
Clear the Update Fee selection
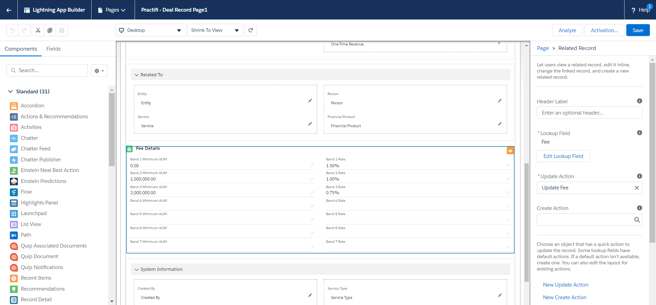click(637, 188)
